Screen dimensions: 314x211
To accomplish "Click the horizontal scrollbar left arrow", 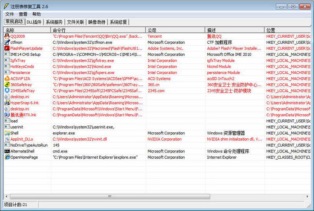I will click(x=6, y=196).
